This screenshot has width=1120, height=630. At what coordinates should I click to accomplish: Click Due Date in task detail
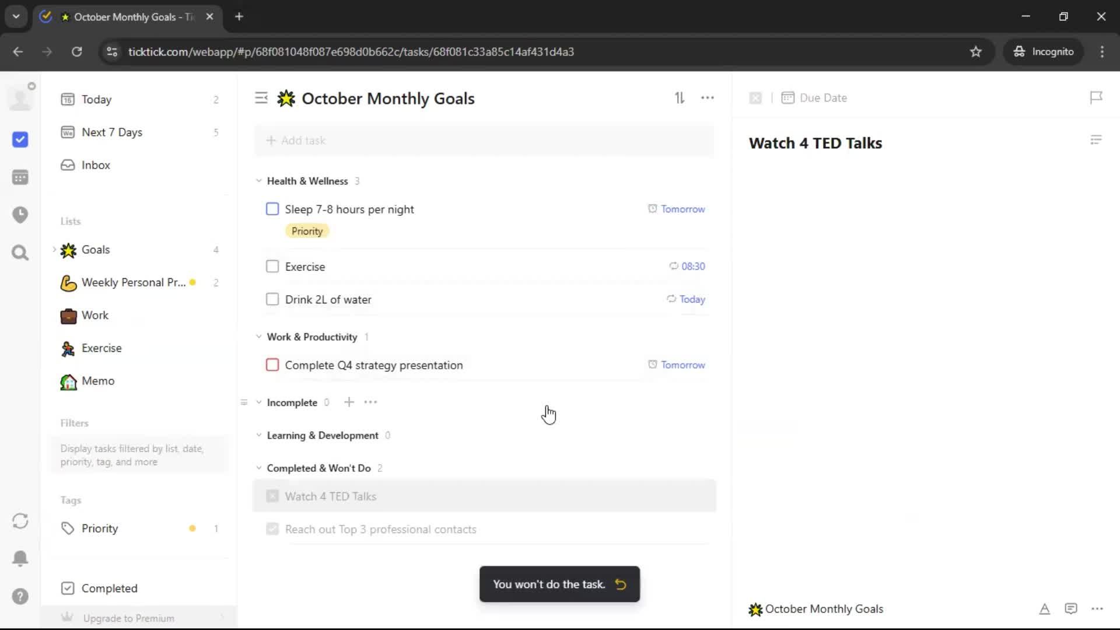pyautogui.click(x=822, y=98)
